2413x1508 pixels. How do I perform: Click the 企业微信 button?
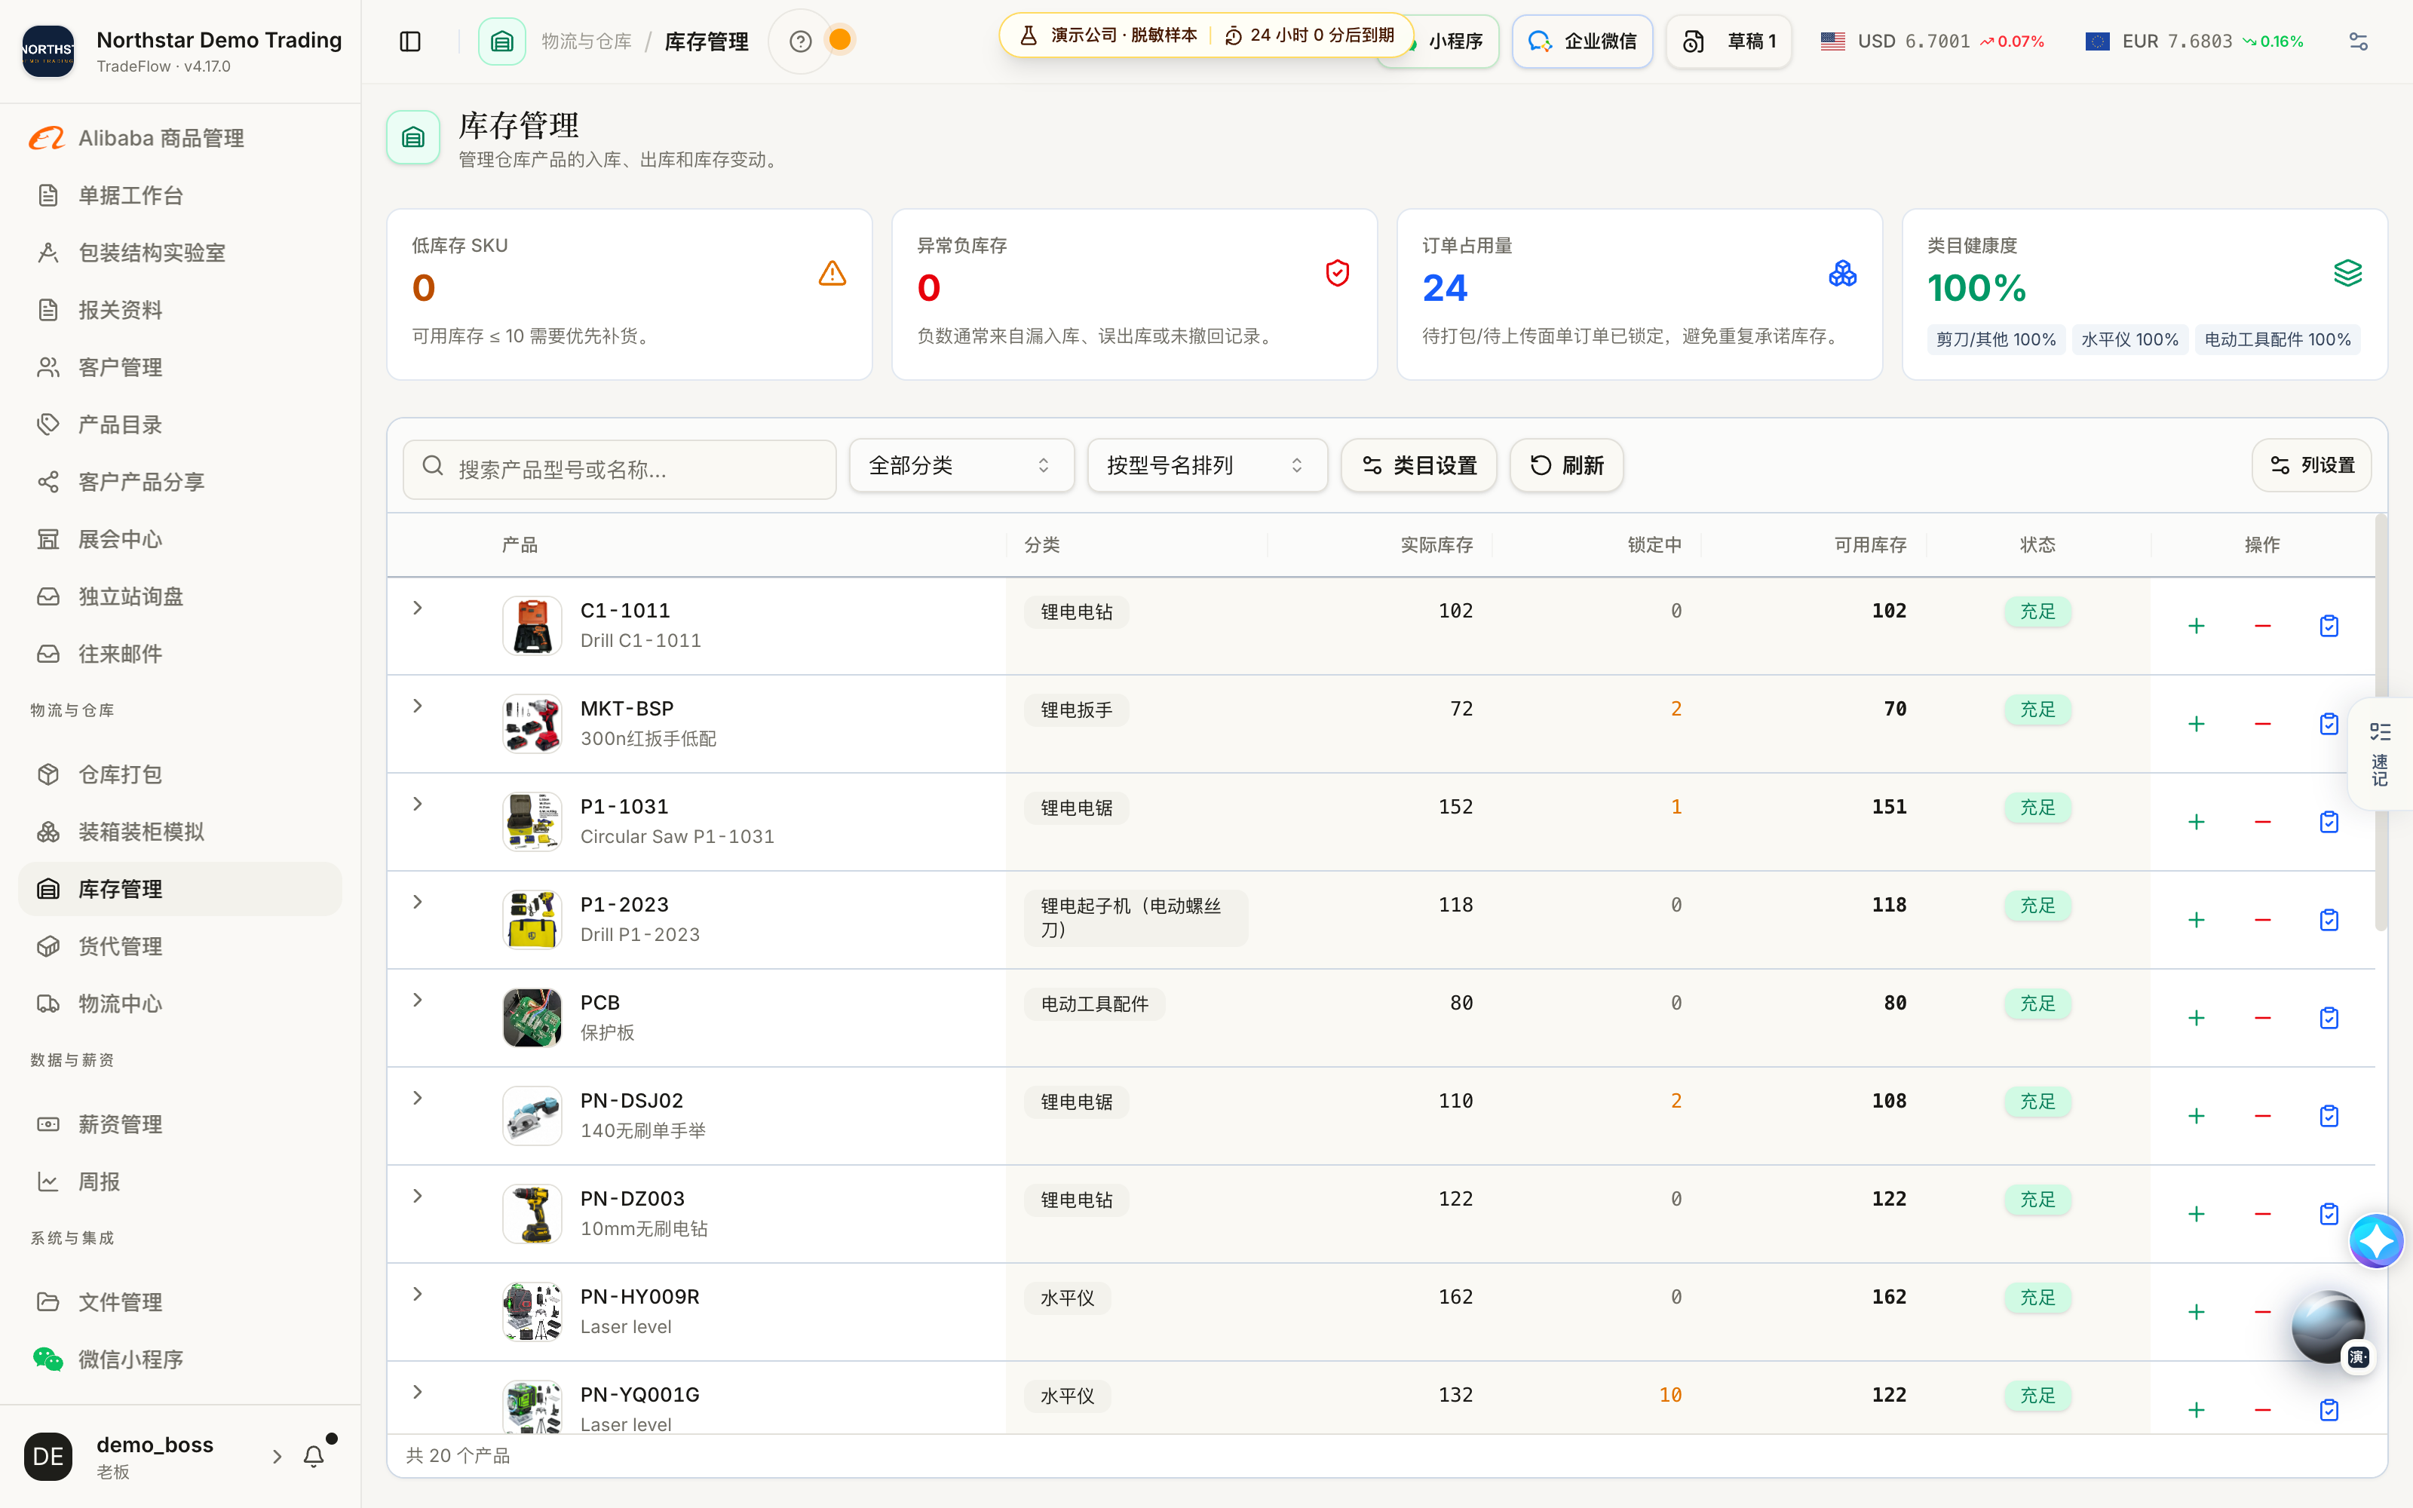pyautogui.click(x=1581, y=41)
